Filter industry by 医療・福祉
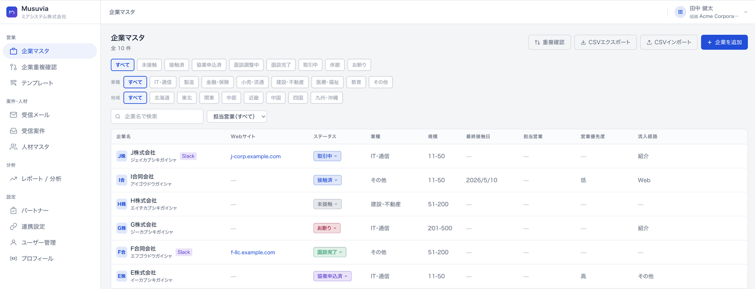This screenshot has height=289, width=755. (x=328, y=82)
